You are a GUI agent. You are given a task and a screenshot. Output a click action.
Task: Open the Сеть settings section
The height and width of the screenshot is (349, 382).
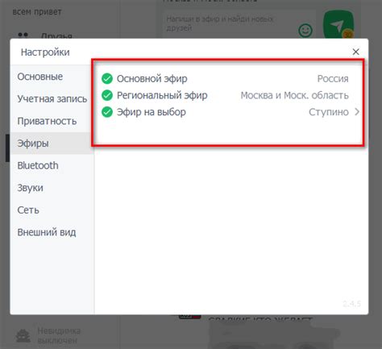28,210
